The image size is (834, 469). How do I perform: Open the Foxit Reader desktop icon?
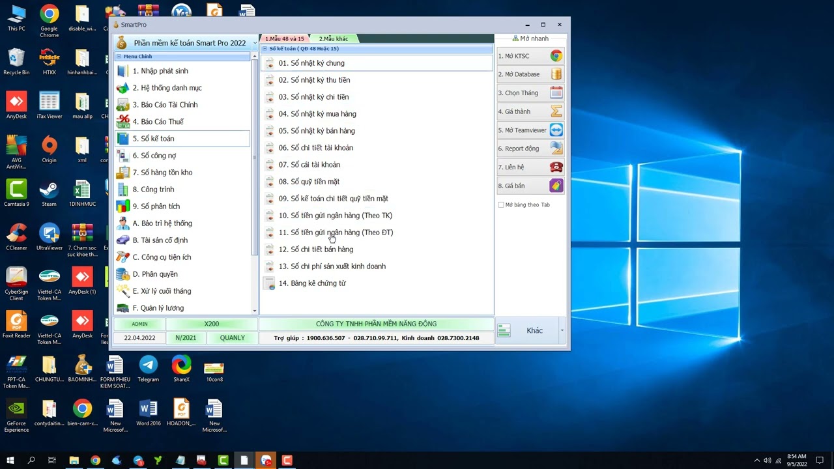pyautogui.click(x=18, y=324)
